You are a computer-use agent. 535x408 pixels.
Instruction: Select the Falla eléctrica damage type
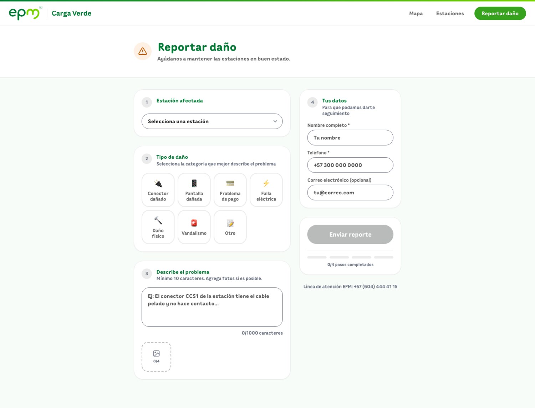[x=266, y=190]
